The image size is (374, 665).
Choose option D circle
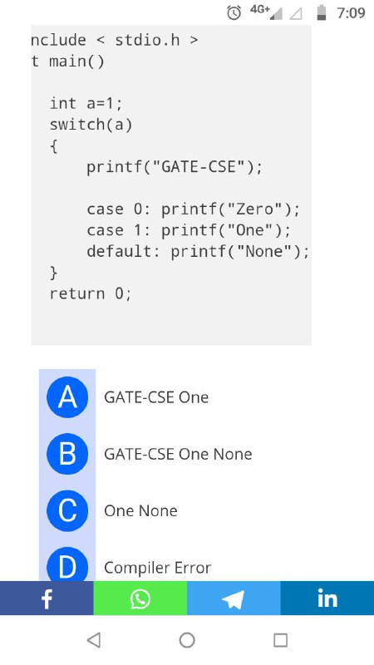coord(67,564)
